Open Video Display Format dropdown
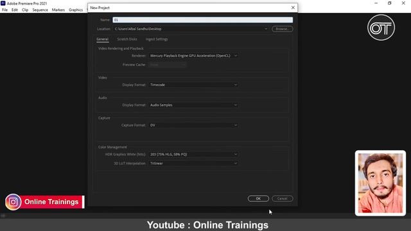 tap(193, 85)
